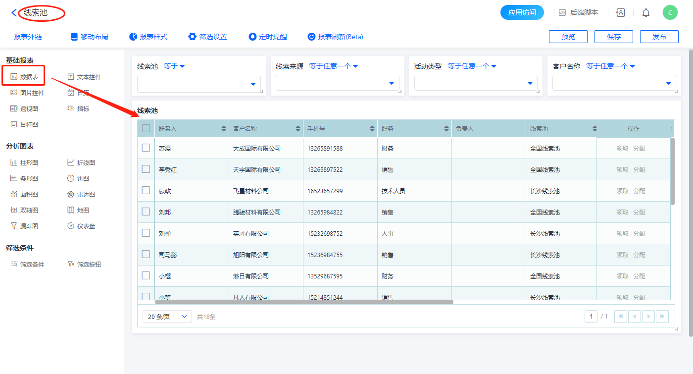Click the page number input box
Image resolution: width=693 pixels, height=374 pixels.
coord(591,317)
